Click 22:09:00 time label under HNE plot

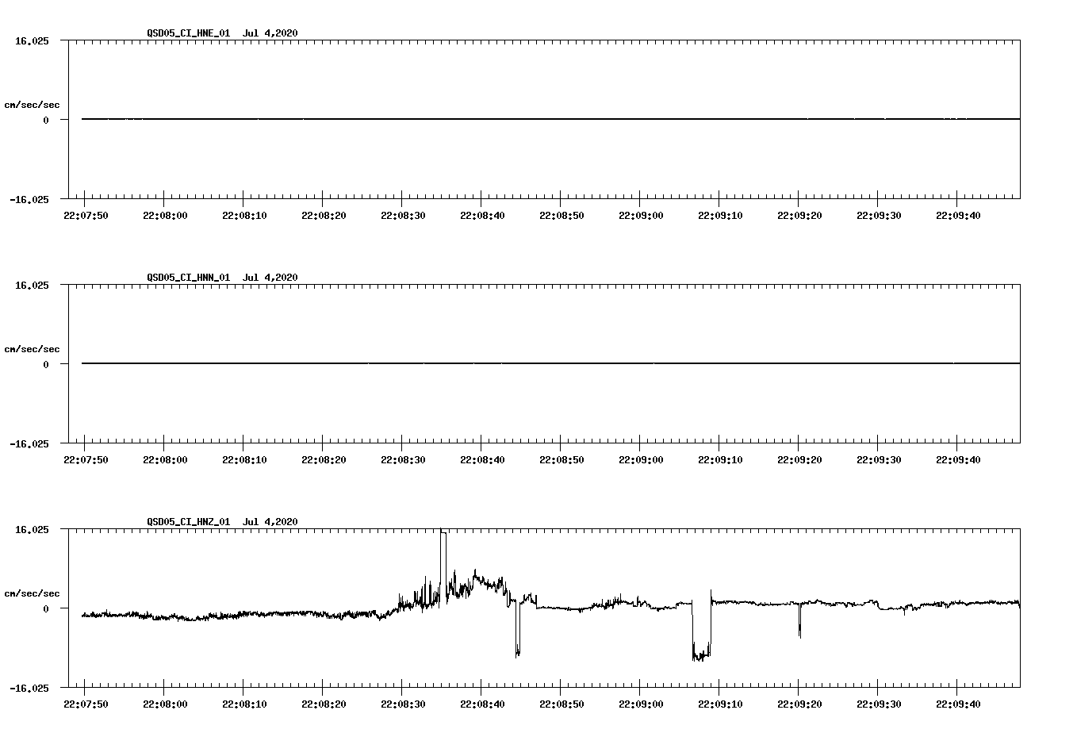coord(641,215)
